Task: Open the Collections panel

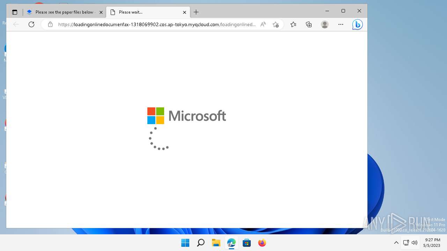Action: (x=309, y=24)
